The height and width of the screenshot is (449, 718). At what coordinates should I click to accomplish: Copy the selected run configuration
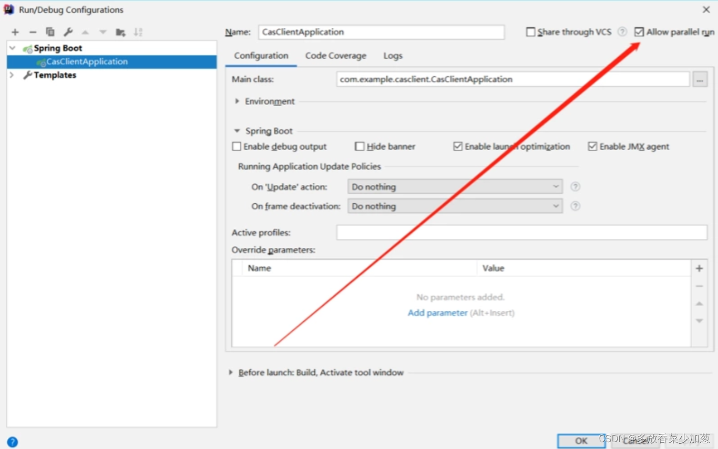tap(50, 32)
